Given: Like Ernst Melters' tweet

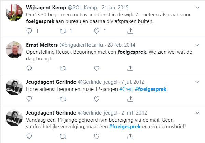Looking at the screenshot, I should point(97,68).
